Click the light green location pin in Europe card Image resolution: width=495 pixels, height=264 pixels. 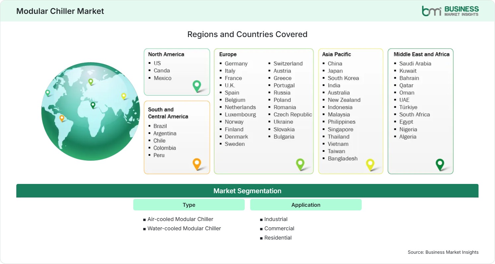pyautogui.click(x=300, y=164)
